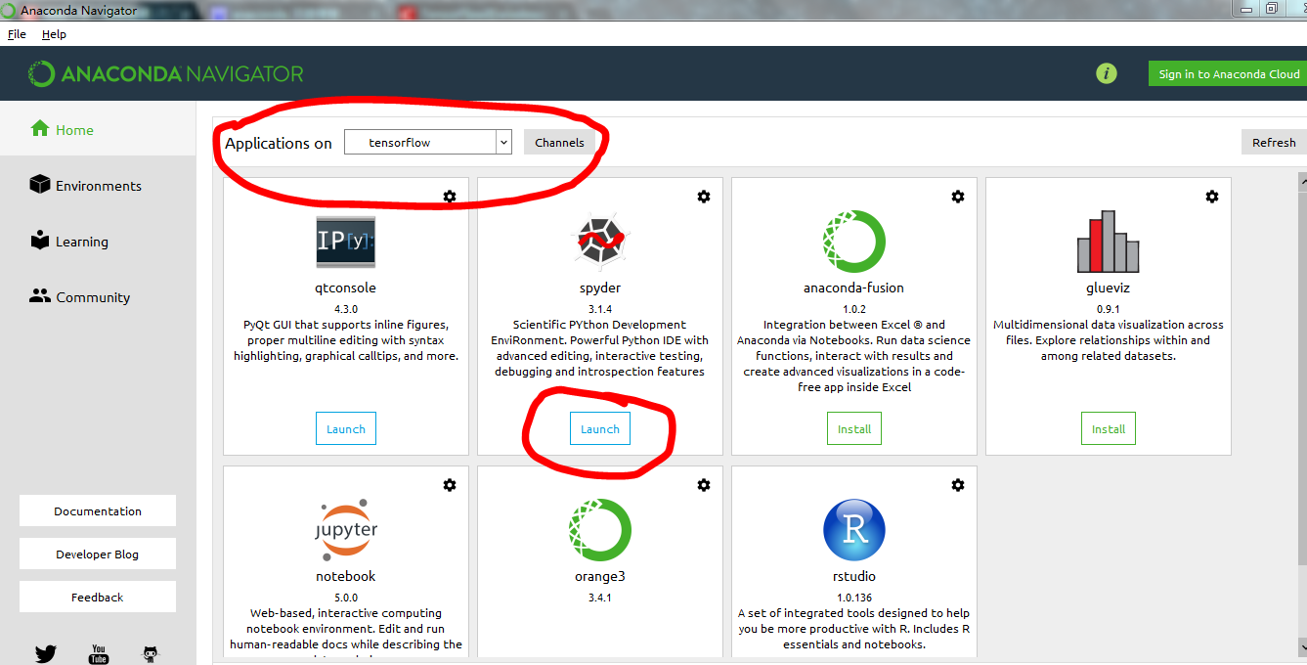The width and height of the screenshot is (1307, 665).
Task: Click the Community people icon
Action: click(40, 295)
